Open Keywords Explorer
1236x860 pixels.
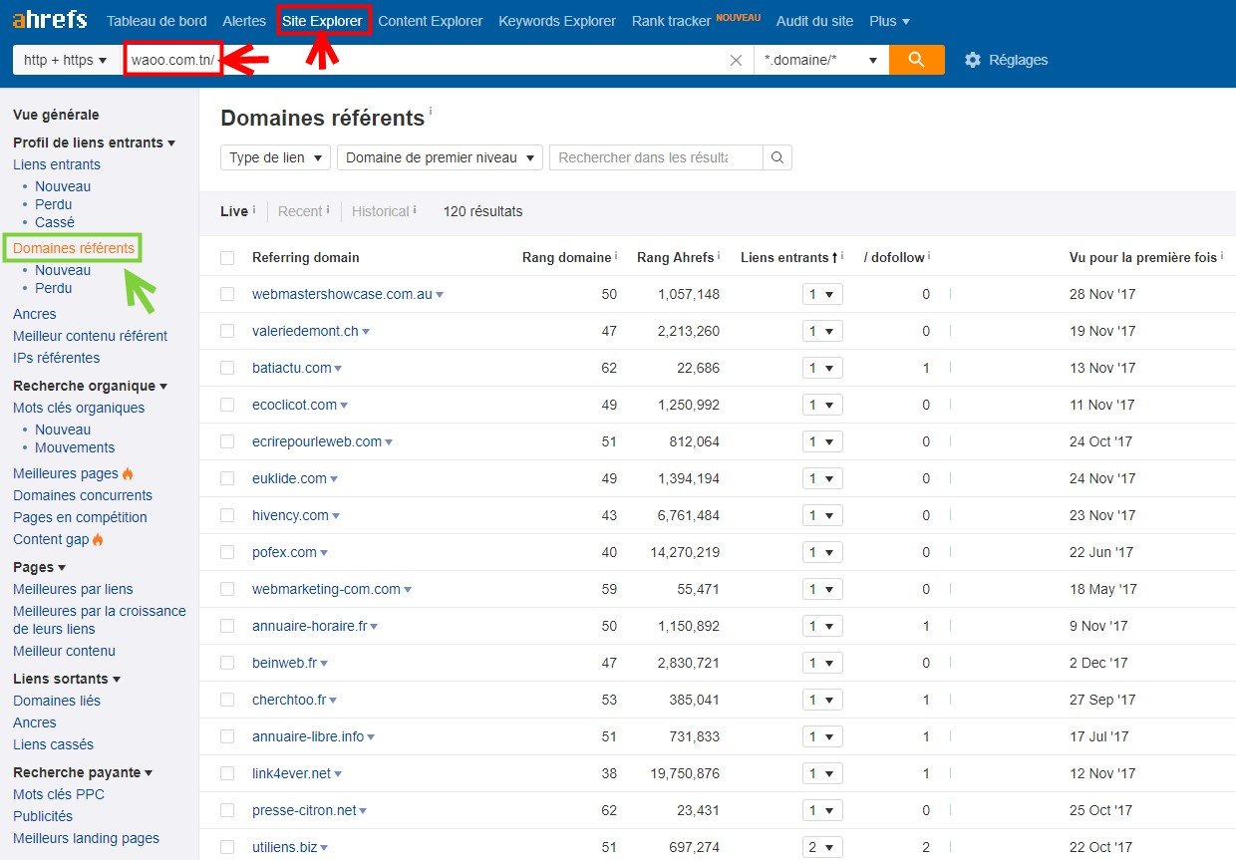pos(557,21)
